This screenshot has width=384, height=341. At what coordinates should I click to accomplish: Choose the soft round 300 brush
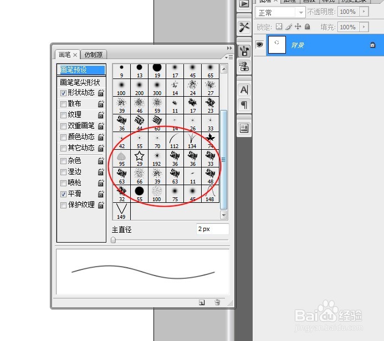pos(157,88)
